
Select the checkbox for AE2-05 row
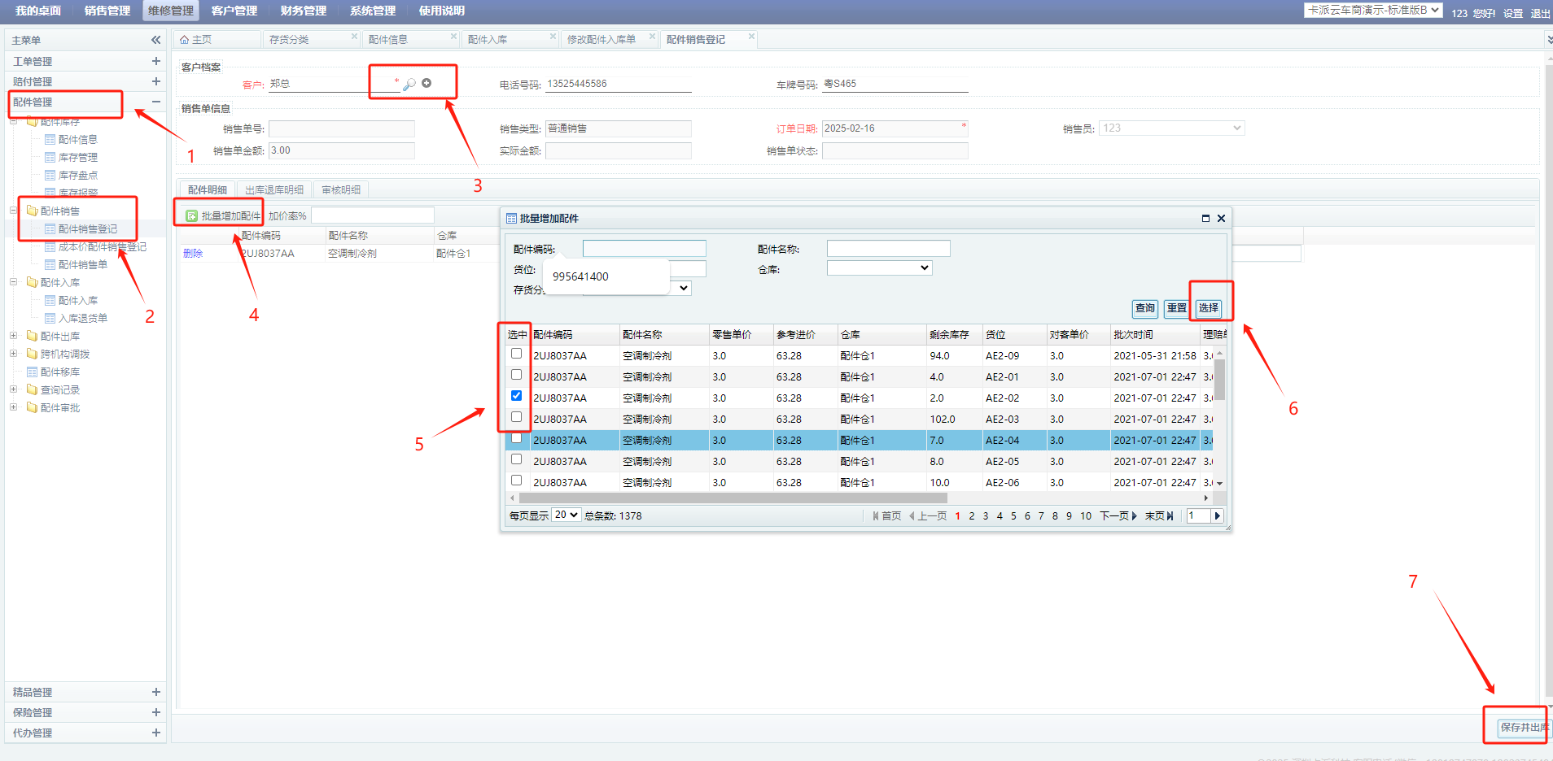tap(516, 459)
